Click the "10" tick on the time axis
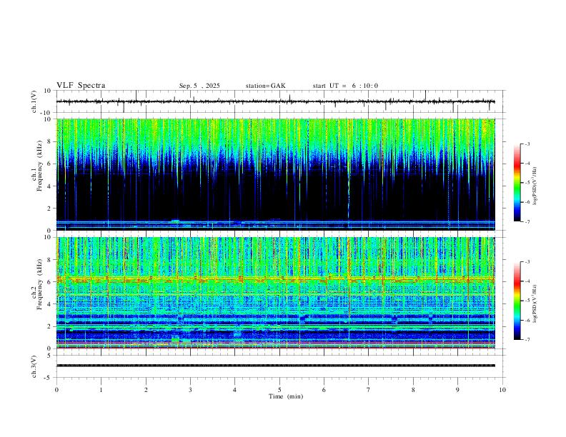 click(502, 390)
